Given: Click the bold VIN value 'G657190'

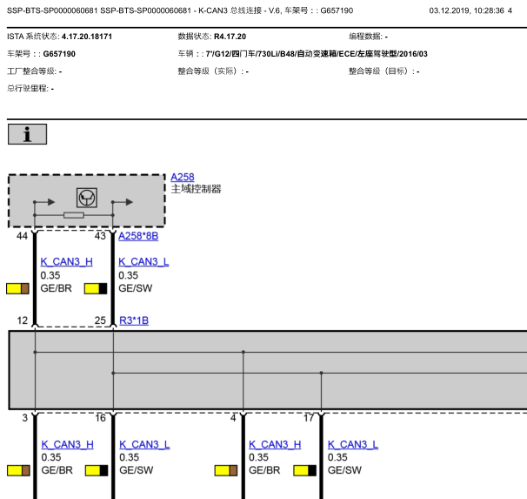Looking at the screenshot, I should [59, 54].
